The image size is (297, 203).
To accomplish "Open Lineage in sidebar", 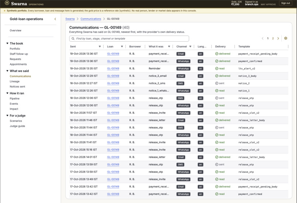I will point(15,81).
